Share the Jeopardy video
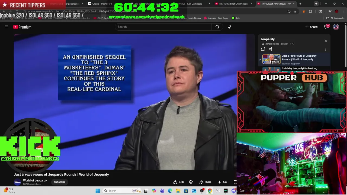 point(205,182)
